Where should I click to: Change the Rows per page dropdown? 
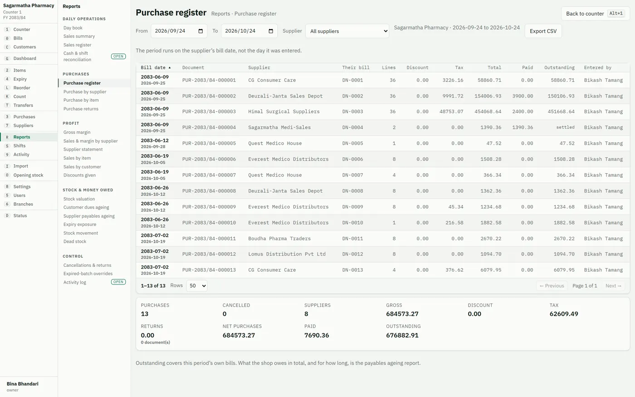(x=197, y=286)
